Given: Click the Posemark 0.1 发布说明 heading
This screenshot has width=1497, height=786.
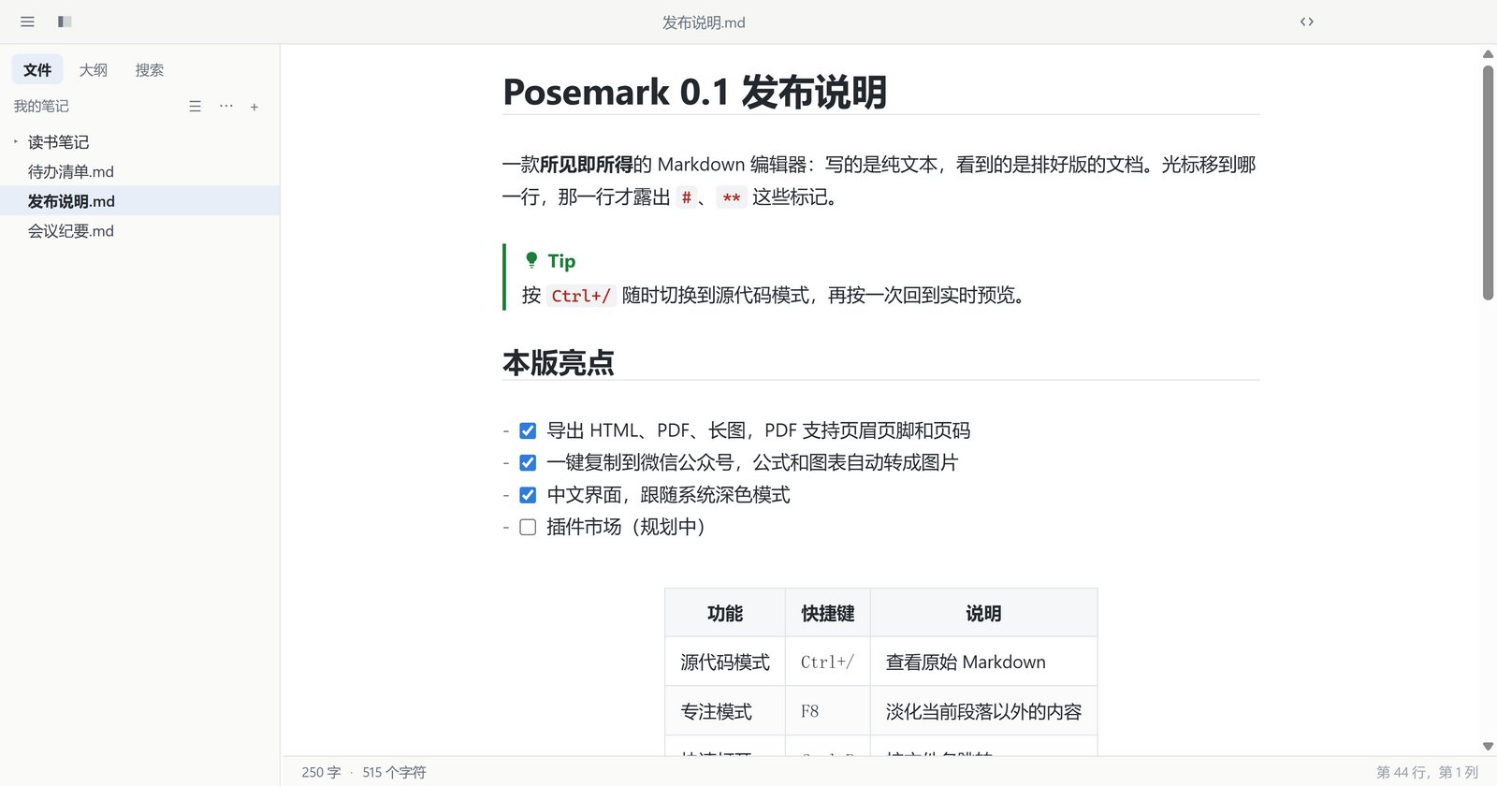Looking at the screenshot, I should [694, 92].
